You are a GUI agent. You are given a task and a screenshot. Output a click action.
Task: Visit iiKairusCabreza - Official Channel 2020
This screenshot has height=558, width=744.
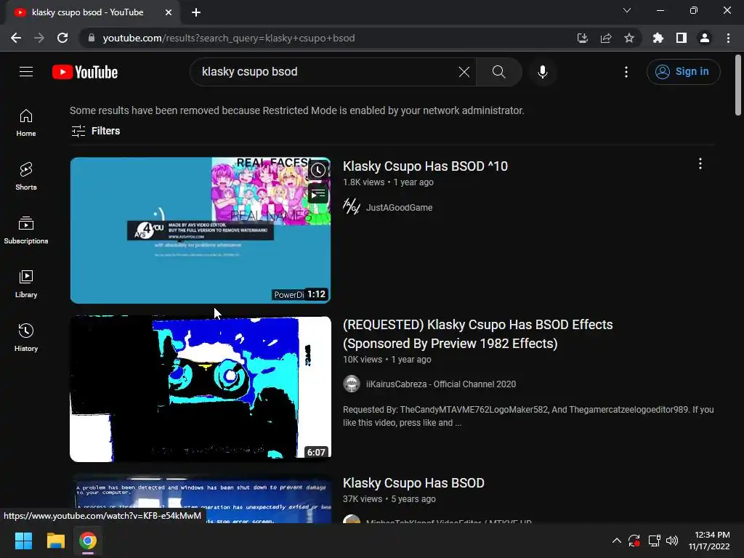441,384
